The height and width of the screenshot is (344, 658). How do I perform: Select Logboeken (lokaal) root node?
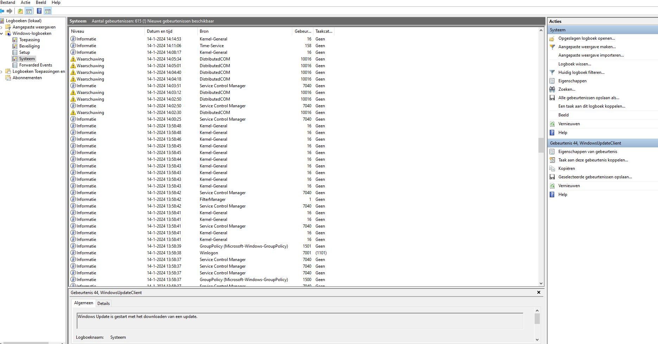(24, 21)
